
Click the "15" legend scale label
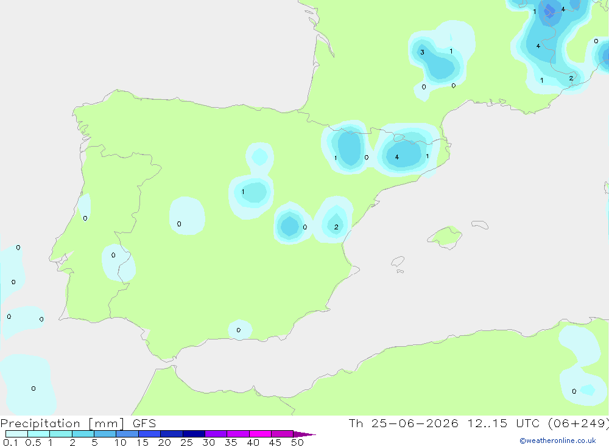(143, 442)
